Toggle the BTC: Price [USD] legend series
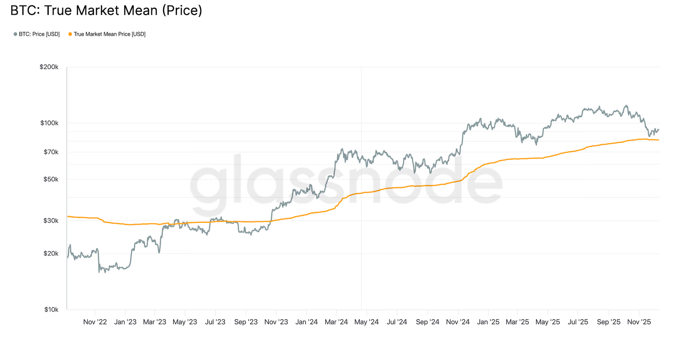The image size is (696, 343). 39,34
